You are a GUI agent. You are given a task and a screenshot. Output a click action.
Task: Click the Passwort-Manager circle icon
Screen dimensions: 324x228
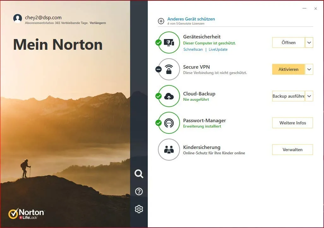(169, 123)
